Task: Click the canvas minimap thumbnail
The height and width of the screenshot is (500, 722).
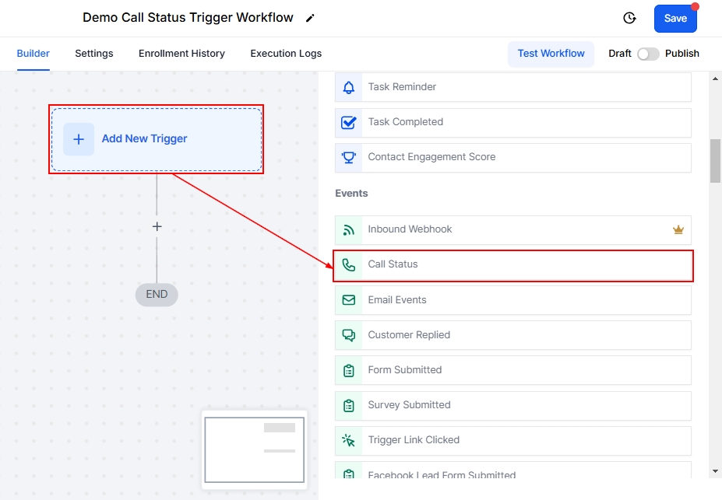Action: (x=254, y=449)
